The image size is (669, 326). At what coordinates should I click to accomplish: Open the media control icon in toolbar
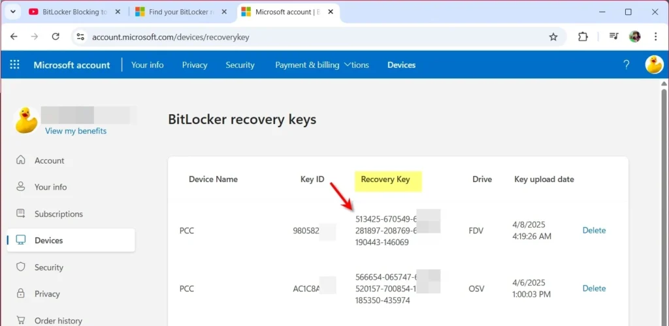[x=613, y=37]
